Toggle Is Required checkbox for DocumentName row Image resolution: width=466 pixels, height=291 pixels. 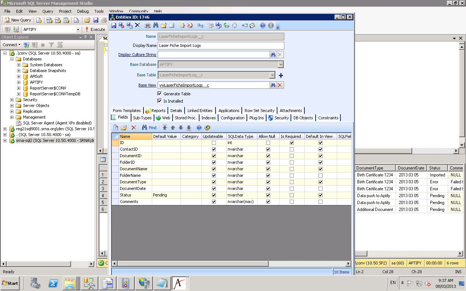(x=292, y=169)
